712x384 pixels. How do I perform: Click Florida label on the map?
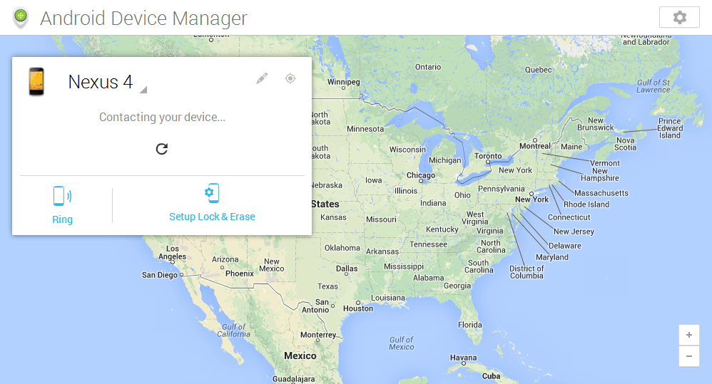click(470, 325)
